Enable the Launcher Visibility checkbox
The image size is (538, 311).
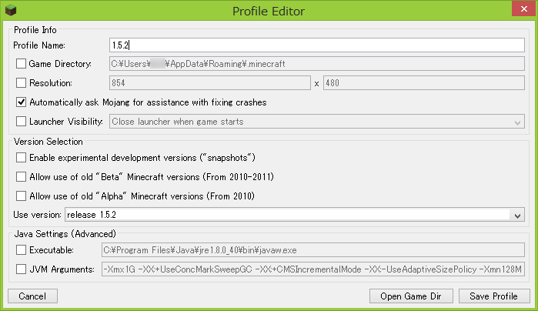tap(21, 121)
